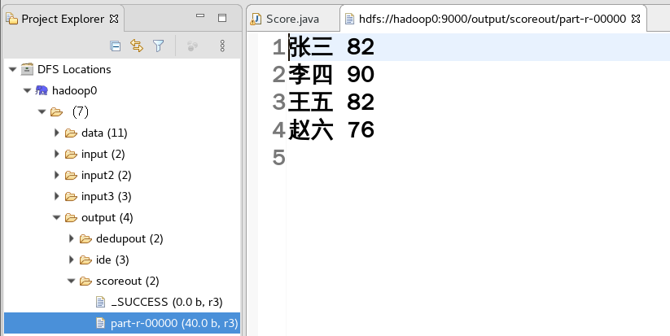Click the input2 folder icon
670x336 pixels.
pyautogui.click(x=71, y=176)
